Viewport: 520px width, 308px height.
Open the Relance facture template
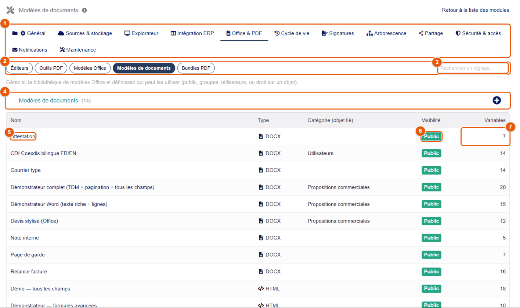[29, 272]
